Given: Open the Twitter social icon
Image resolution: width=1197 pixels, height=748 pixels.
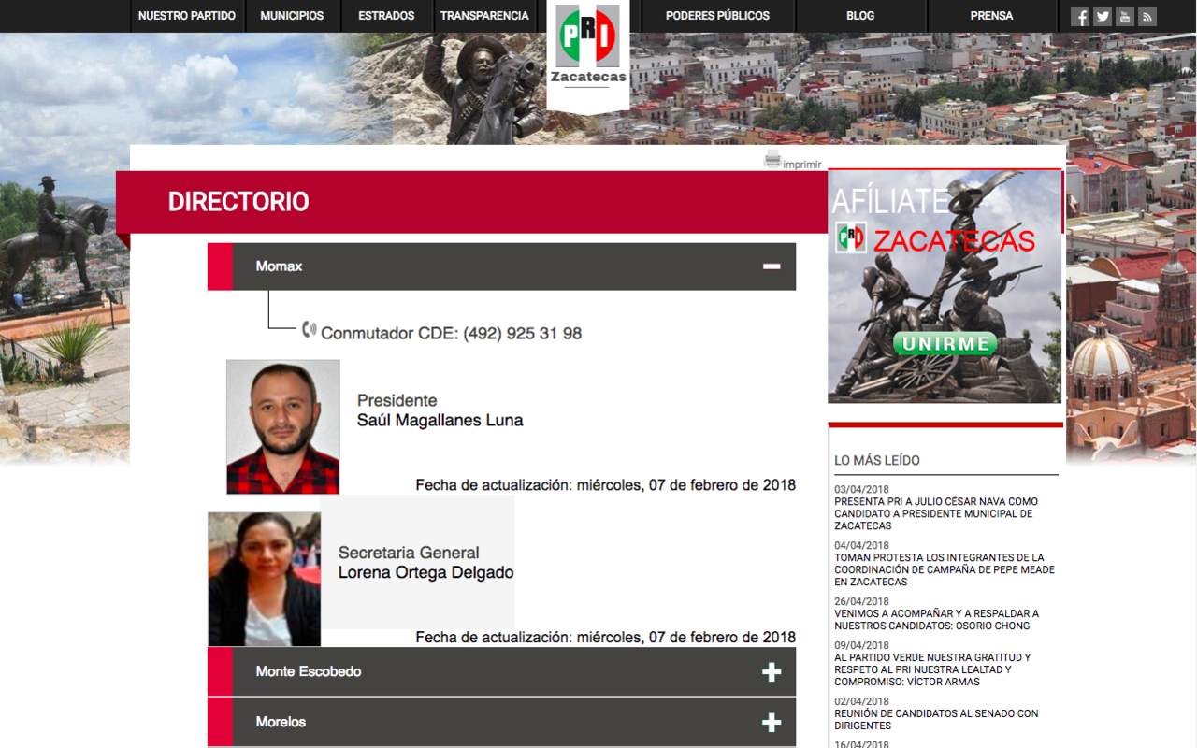Looking at the screenshot, I should (1103, 16).
